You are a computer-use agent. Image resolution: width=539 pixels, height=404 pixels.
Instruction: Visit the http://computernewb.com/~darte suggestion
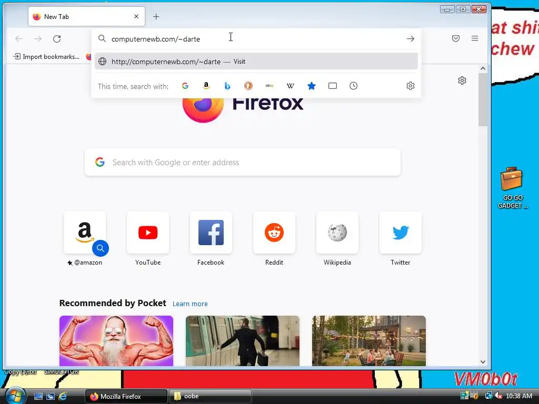point(256,62)
